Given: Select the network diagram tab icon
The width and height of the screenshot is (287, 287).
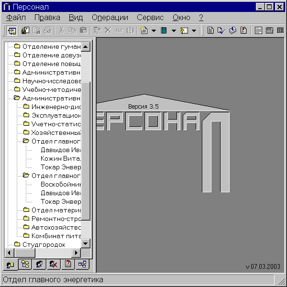Looking at the screenshot, I should pyautogui.click(x=82, y=264).
